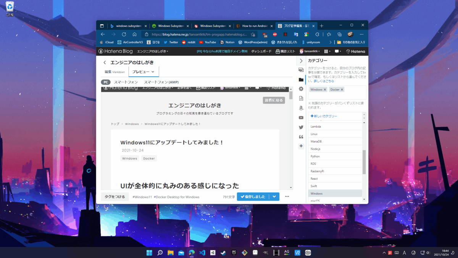
Task: Open Steam from the taskbar
Action: [x=223, y=253]
